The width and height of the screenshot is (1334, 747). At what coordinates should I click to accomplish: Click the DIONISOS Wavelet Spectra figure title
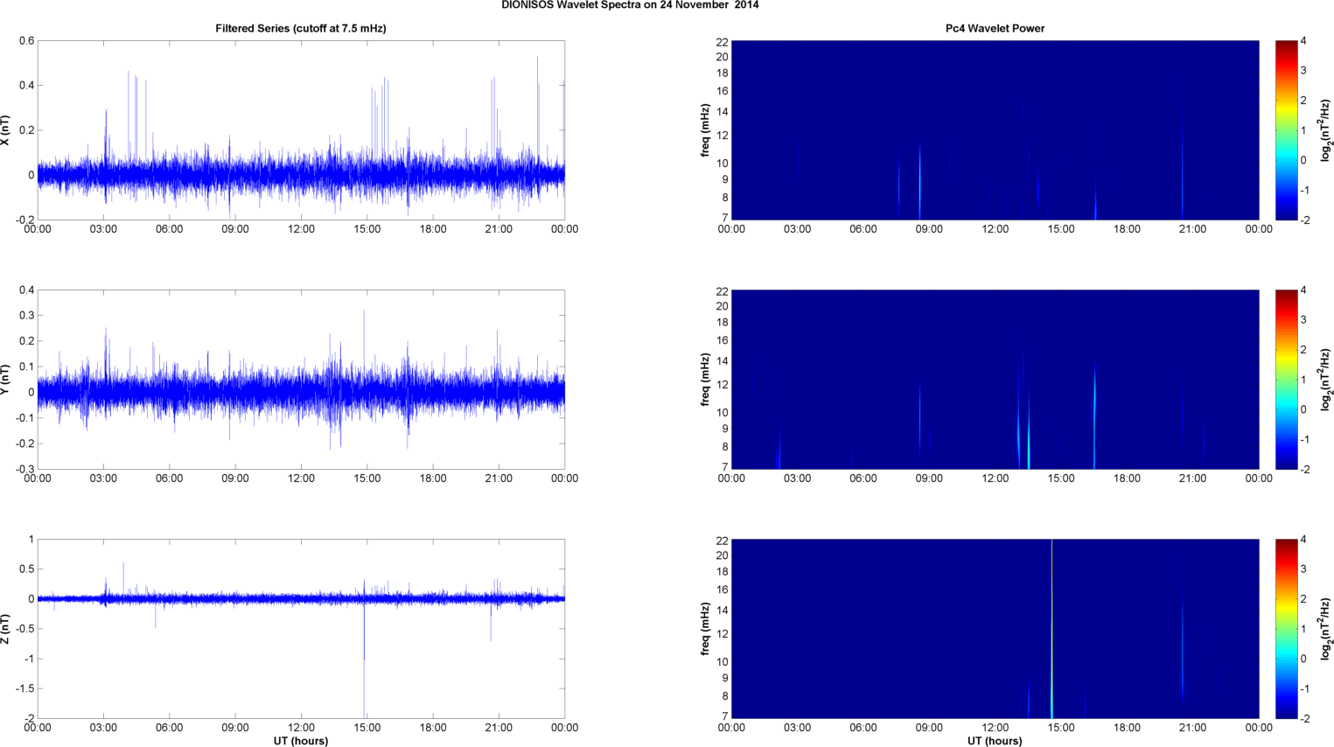pos(630,5)
